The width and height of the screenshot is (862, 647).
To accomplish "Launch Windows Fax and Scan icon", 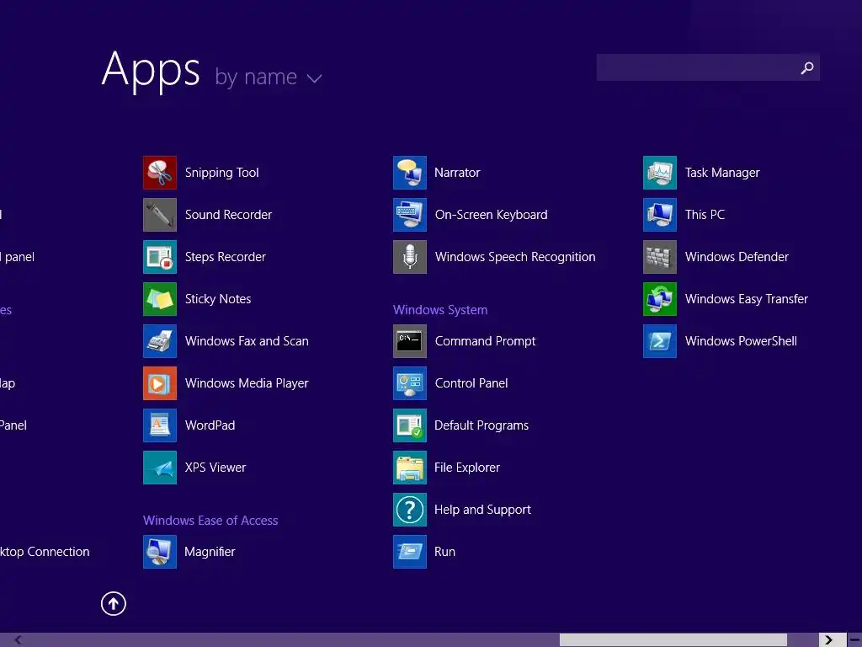I will click(x=160, y=341).
